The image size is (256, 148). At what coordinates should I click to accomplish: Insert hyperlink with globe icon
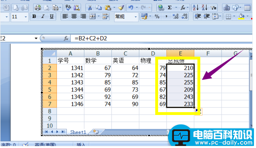coord(161,7)
